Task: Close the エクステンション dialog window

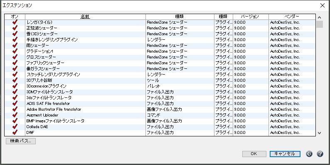Action: coord(323,5)
